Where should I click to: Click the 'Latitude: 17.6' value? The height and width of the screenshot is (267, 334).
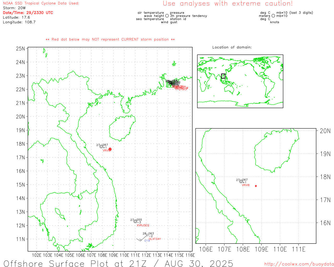(16, 17)
